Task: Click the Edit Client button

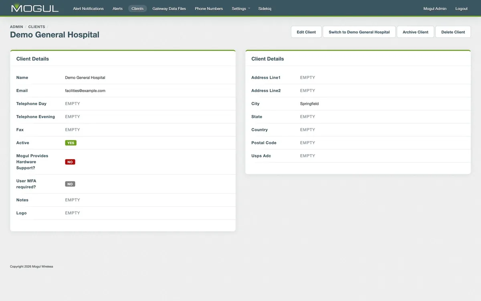Action: [x=306, y=32]
